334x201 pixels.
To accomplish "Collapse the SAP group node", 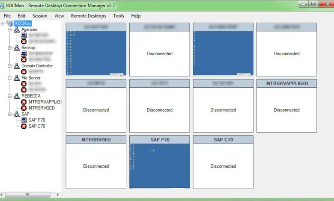I will 9,114.
